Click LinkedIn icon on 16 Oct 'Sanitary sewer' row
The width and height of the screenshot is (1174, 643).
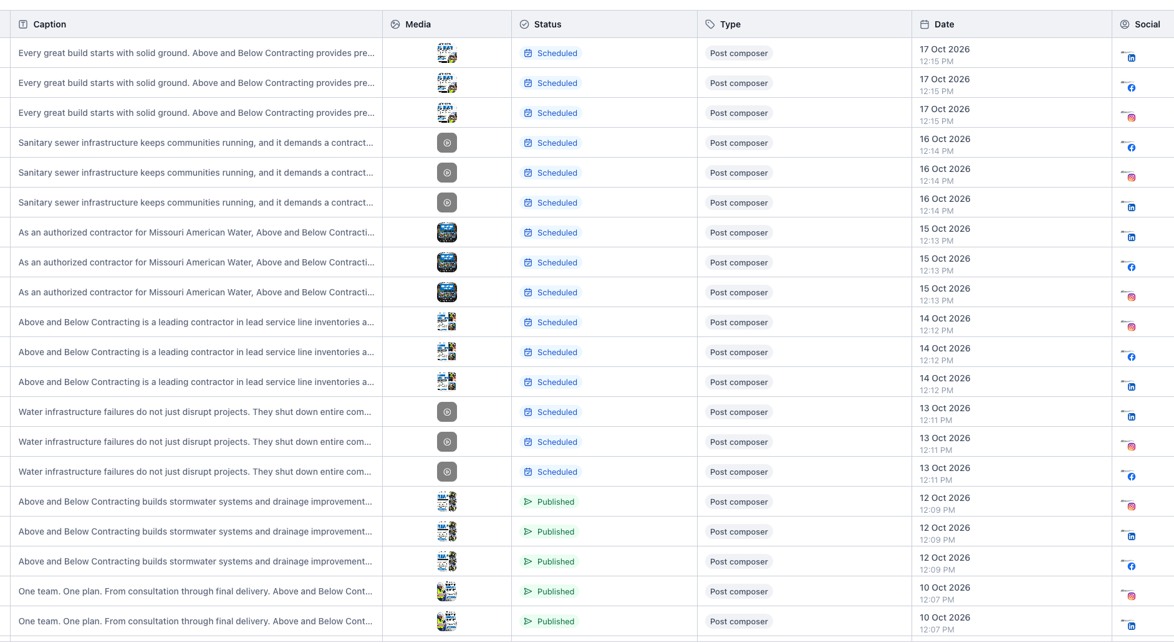tap(1132, 207)
